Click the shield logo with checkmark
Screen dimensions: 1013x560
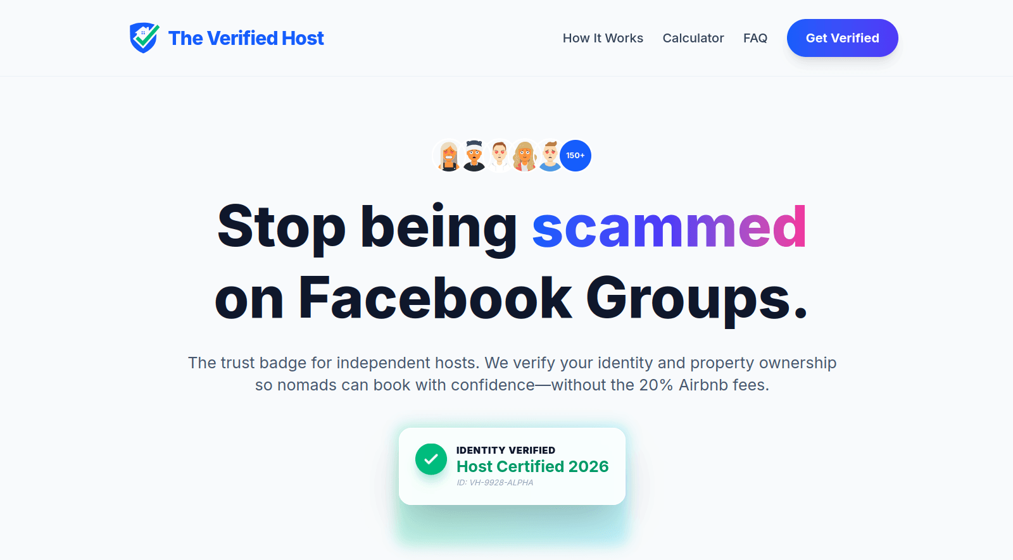tap(144, 37)
